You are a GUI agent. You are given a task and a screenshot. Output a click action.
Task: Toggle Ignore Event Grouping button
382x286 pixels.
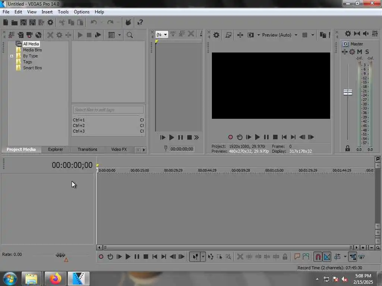click(361, 257)
